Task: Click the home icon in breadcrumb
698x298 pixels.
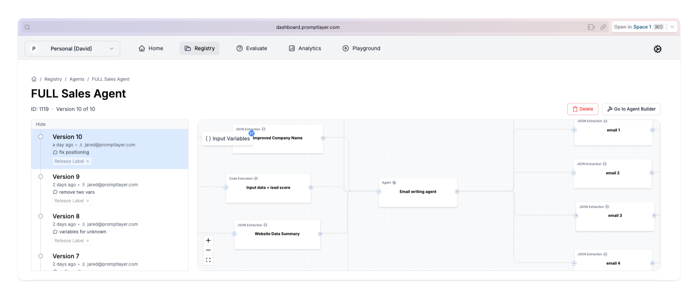Action: pyautogui.click(x=34, y=79)
